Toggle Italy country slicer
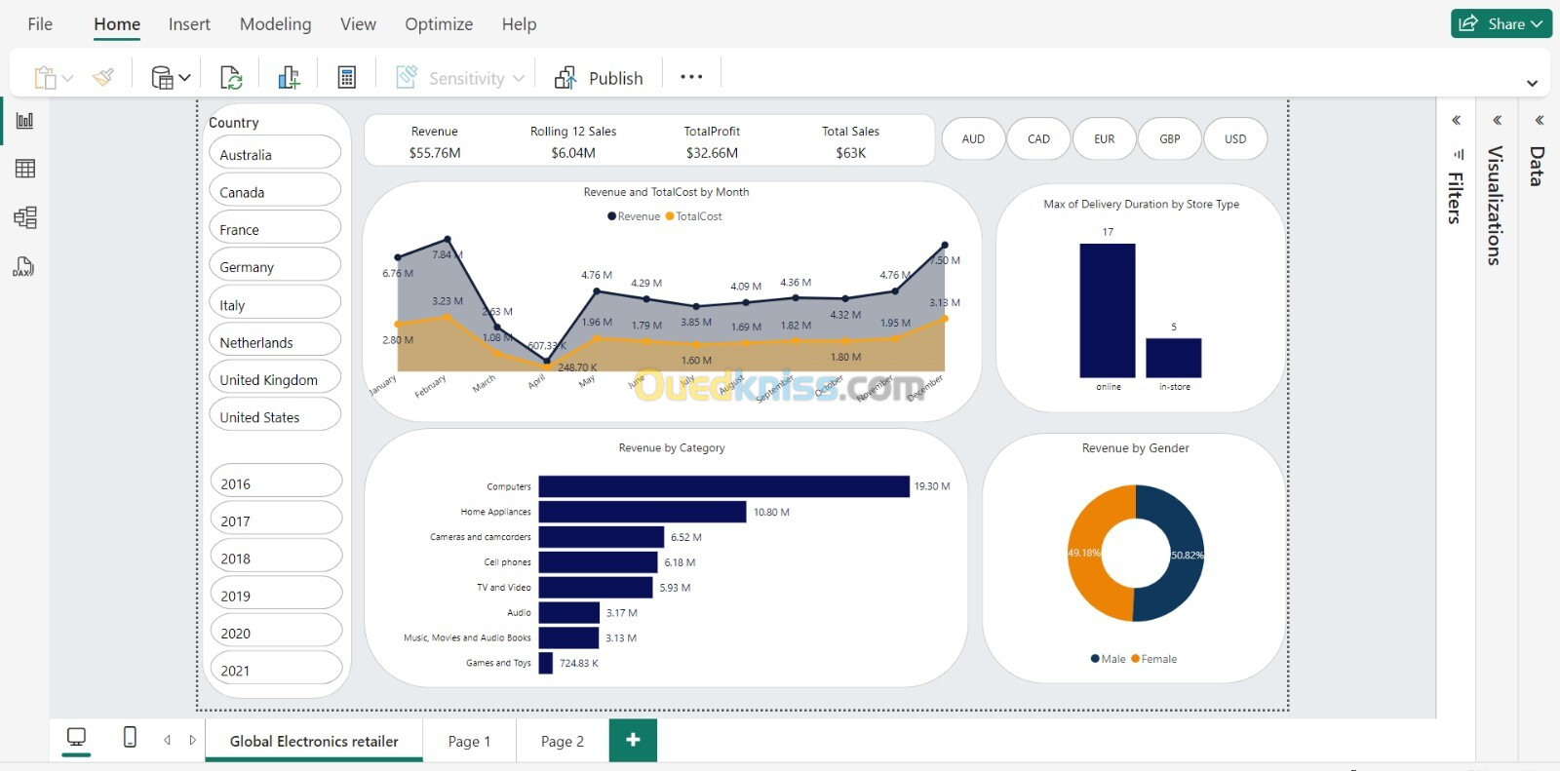1560x771 pixels. 275,303
